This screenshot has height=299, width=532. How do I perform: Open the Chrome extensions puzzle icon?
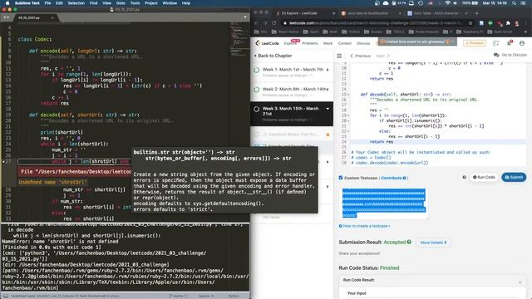tap(508, 23)
